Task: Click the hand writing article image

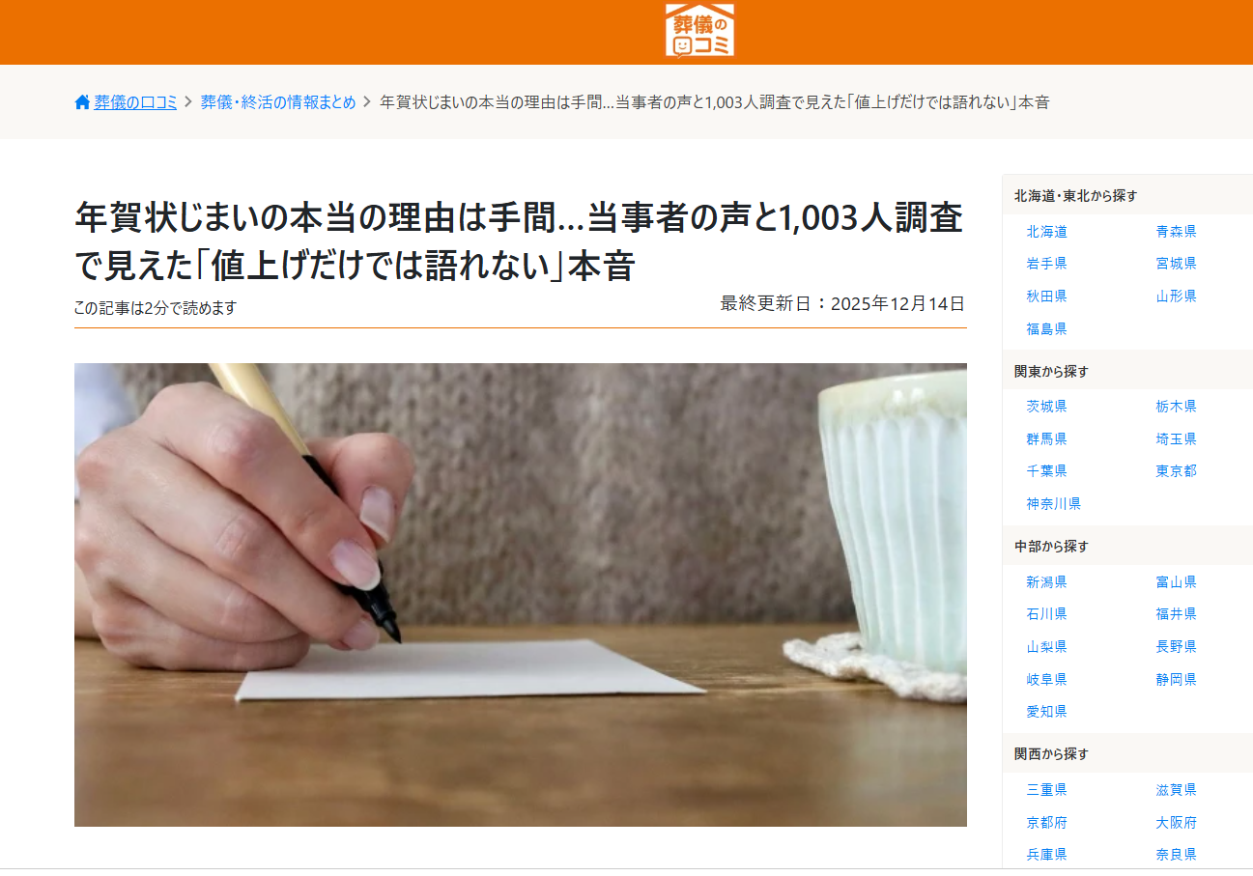Action: pyautogui.click(x=521, y=595)
